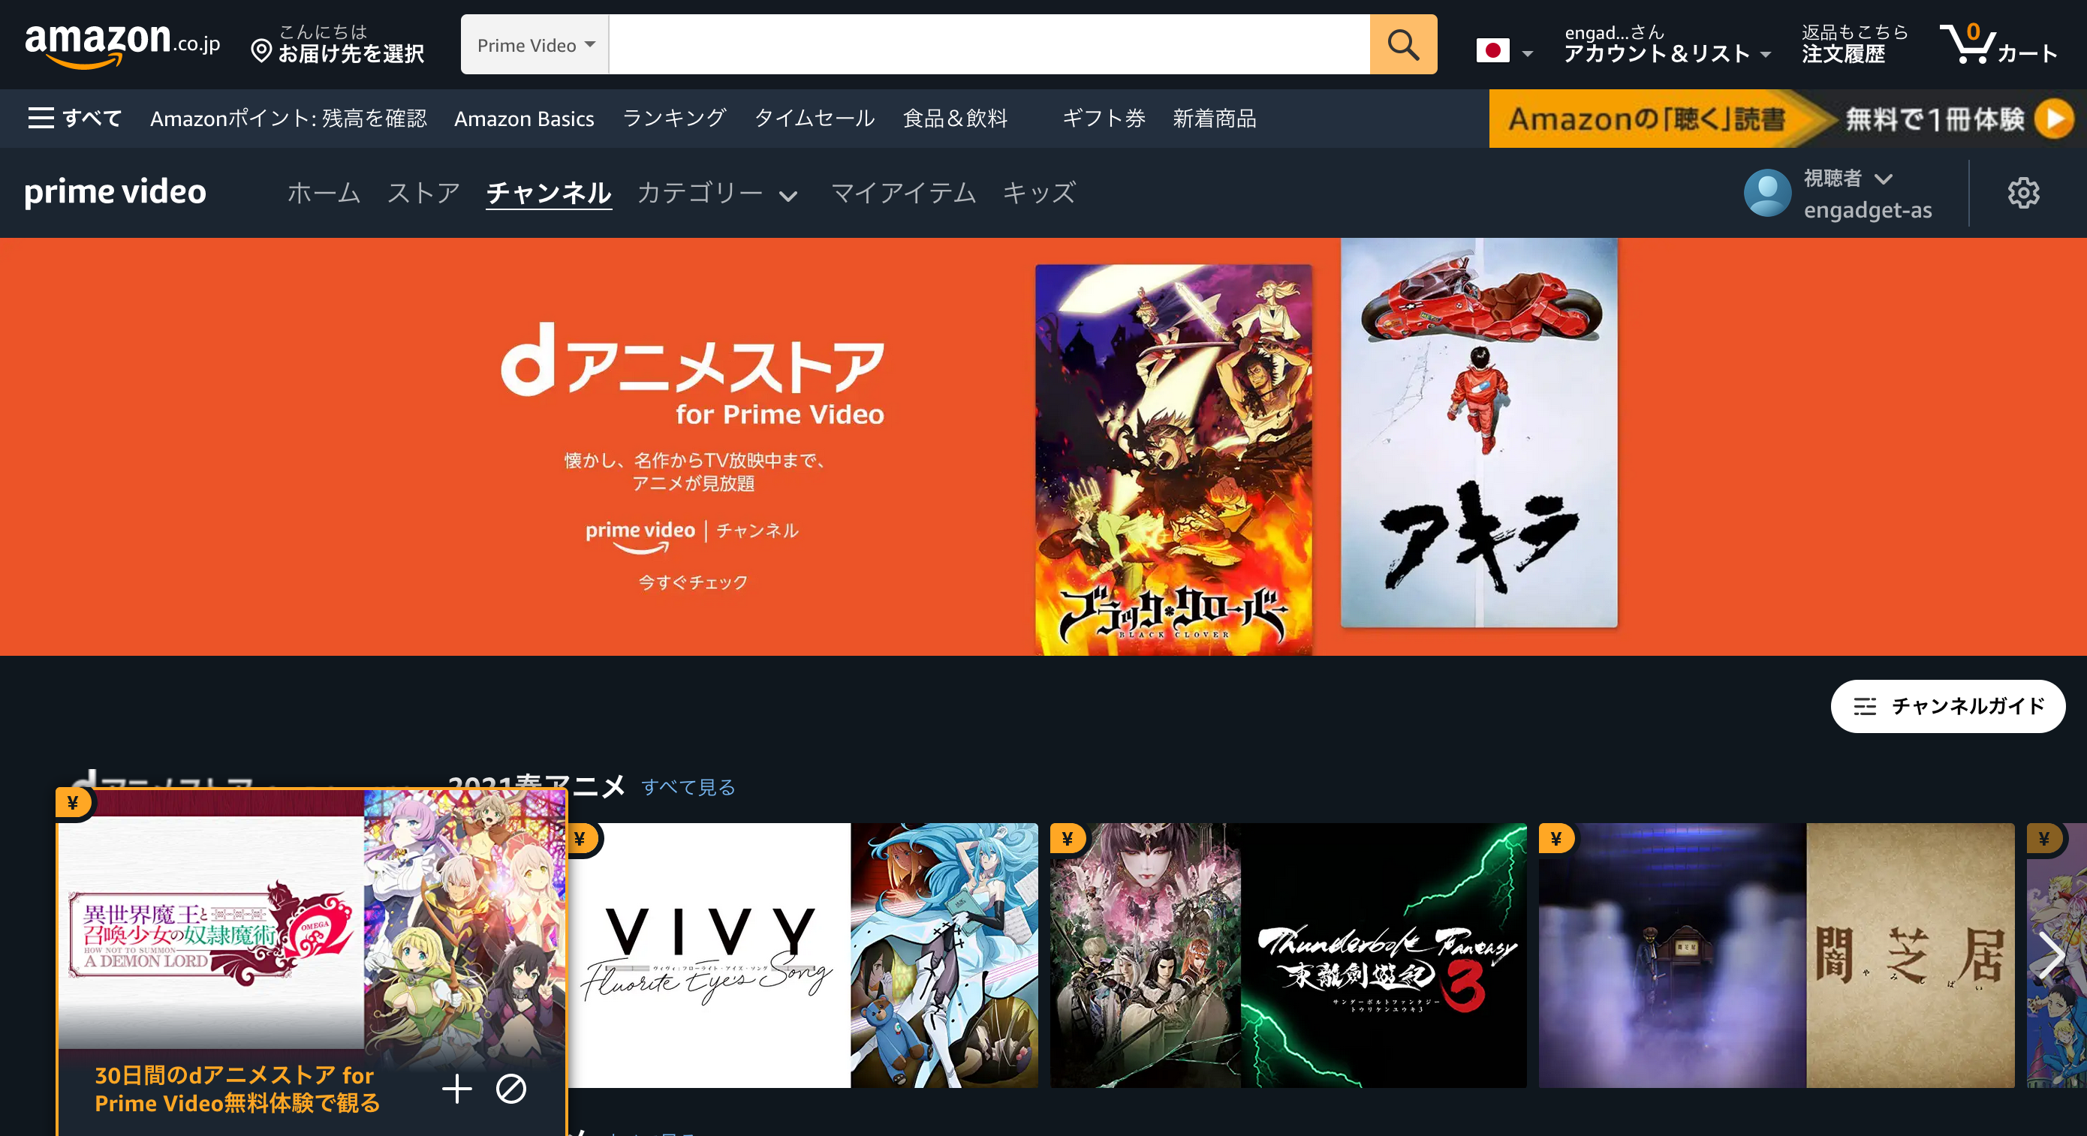Add the Demon Lord title to watchlist
2087x1136 pixels.
pyautogui.click(x=457, y=1088)
